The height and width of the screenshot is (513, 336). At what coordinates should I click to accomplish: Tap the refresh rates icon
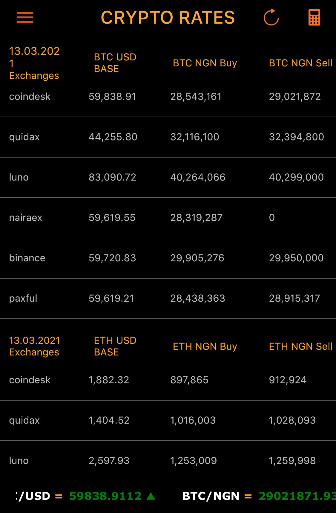coord(271,17)
